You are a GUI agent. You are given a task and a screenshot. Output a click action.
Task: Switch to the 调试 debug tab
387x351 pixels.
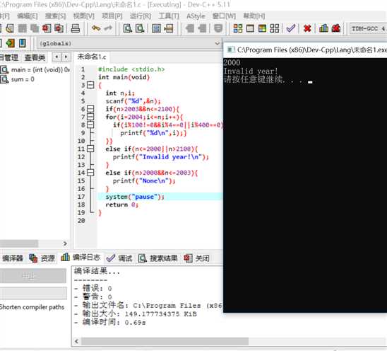[x=119, y=258]
